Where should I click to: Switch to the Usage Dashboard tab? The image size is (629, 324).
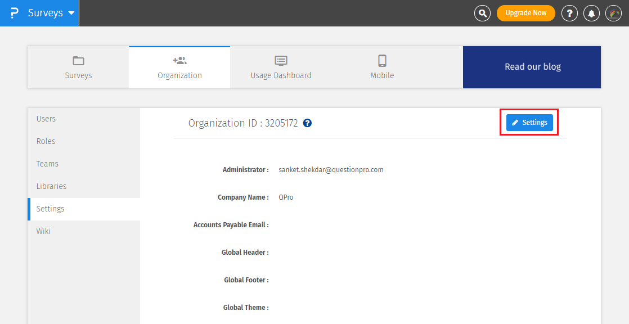[281, 67]
